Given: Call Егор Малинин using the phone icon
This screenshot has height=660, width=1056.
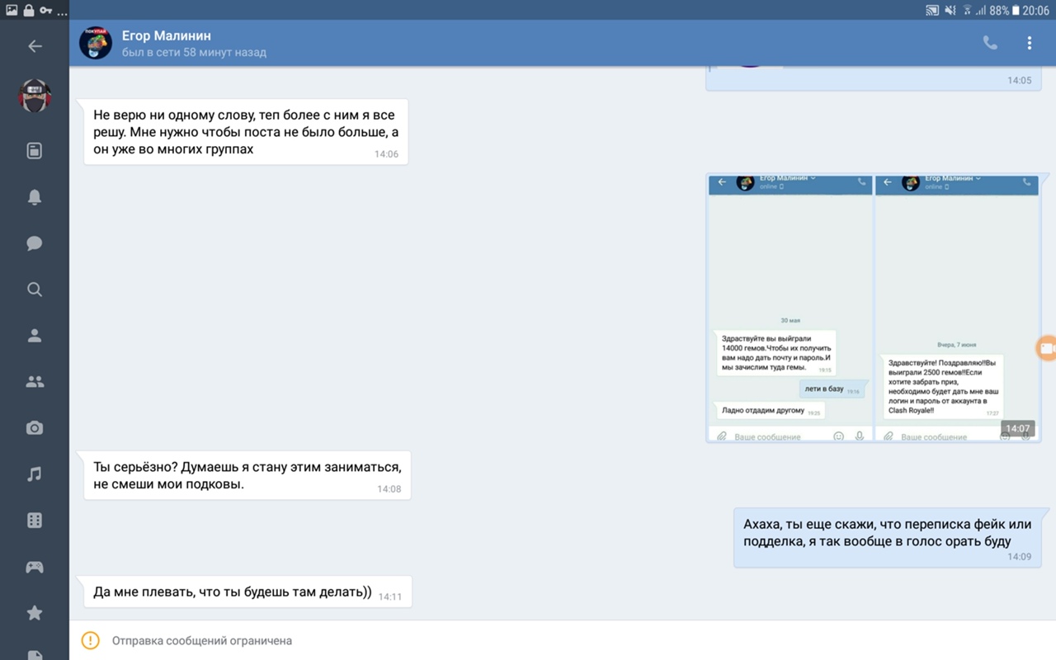Looking at the screenshot, I should pyautogui.click(x=990, y=43).
